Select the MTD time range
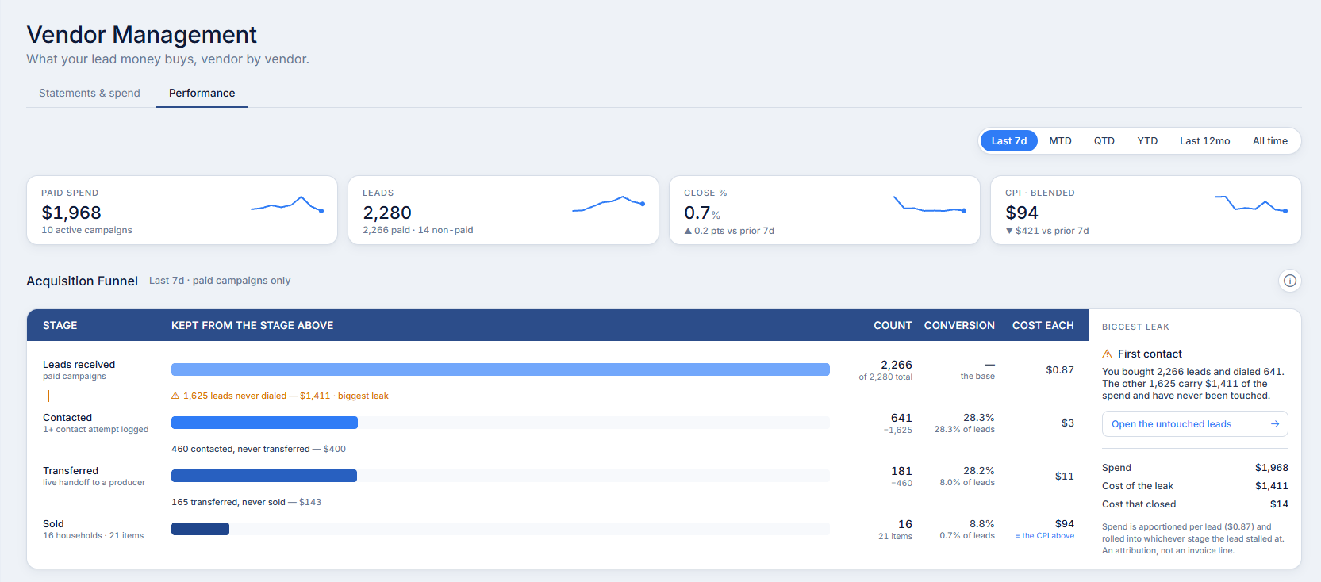1321x582 pixels. [x=1060, y=140]
